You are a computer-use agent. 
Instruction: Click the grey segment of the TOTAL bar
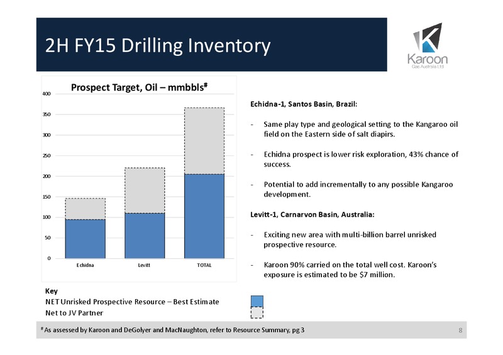[204, 141]
